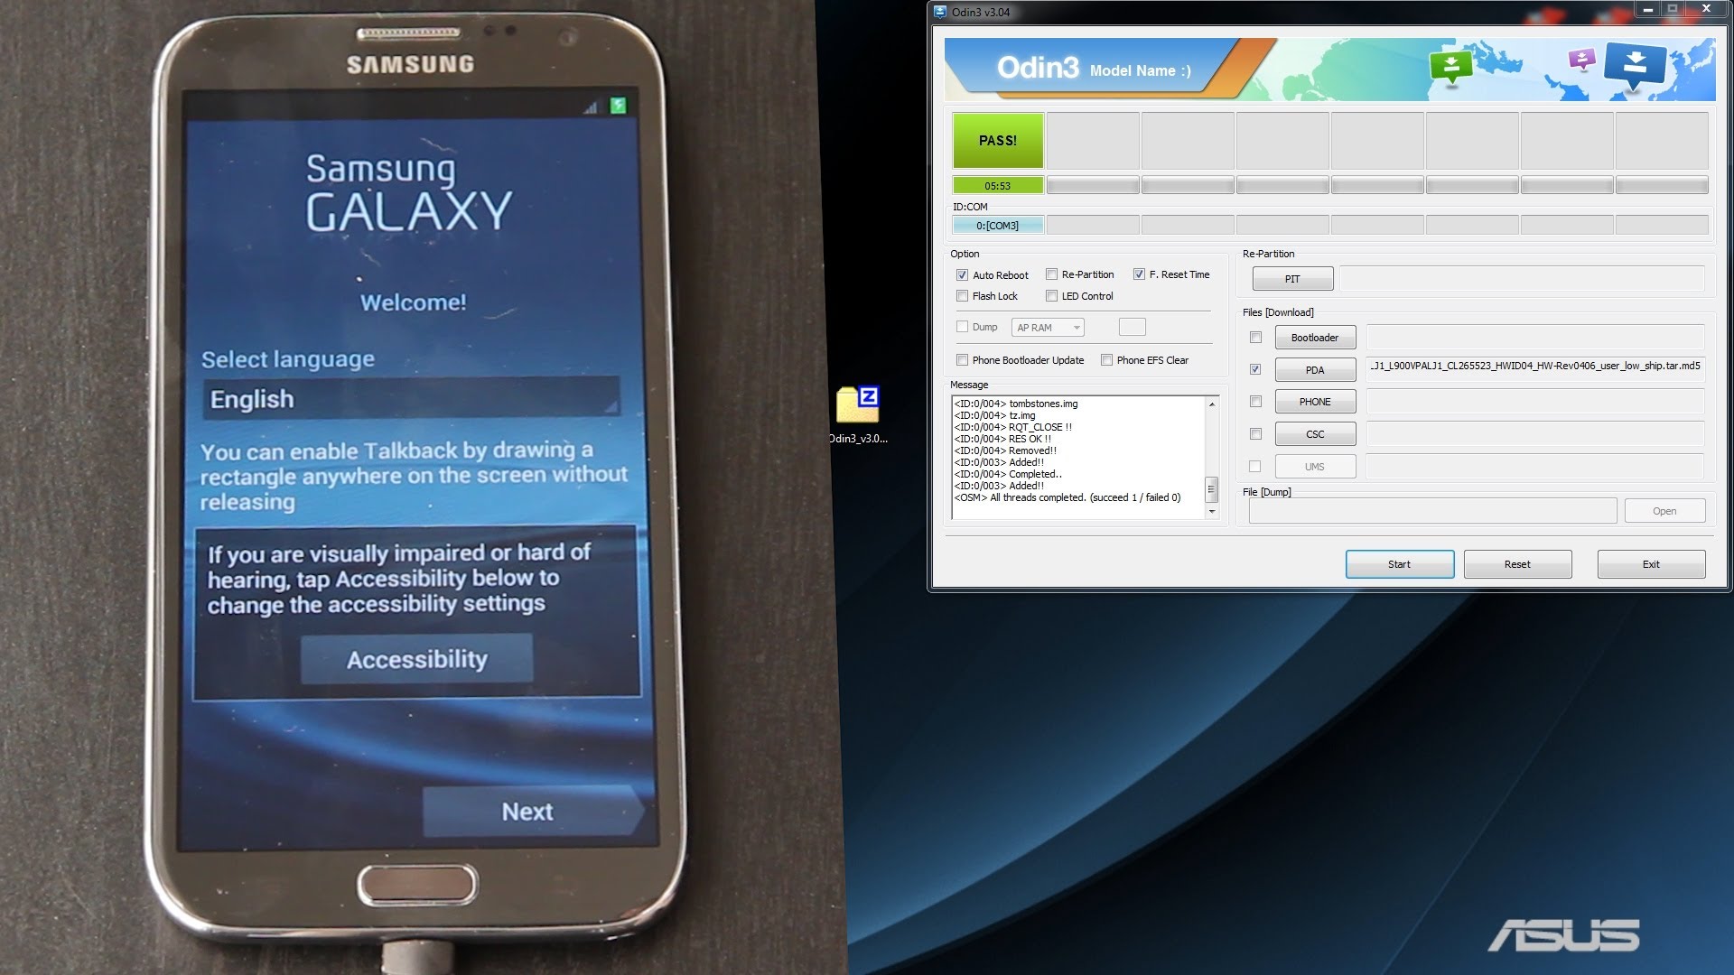
Task: Click the Start button in Odin3
Action: 1399,563
